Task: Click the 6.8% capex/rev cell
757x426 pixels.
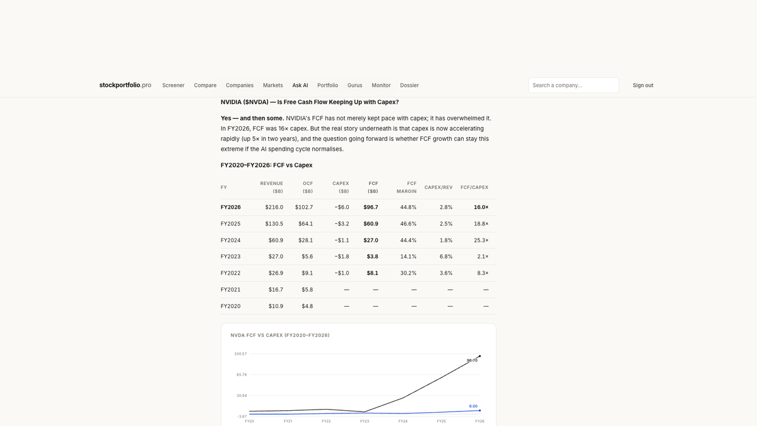Action: [446, 256]
